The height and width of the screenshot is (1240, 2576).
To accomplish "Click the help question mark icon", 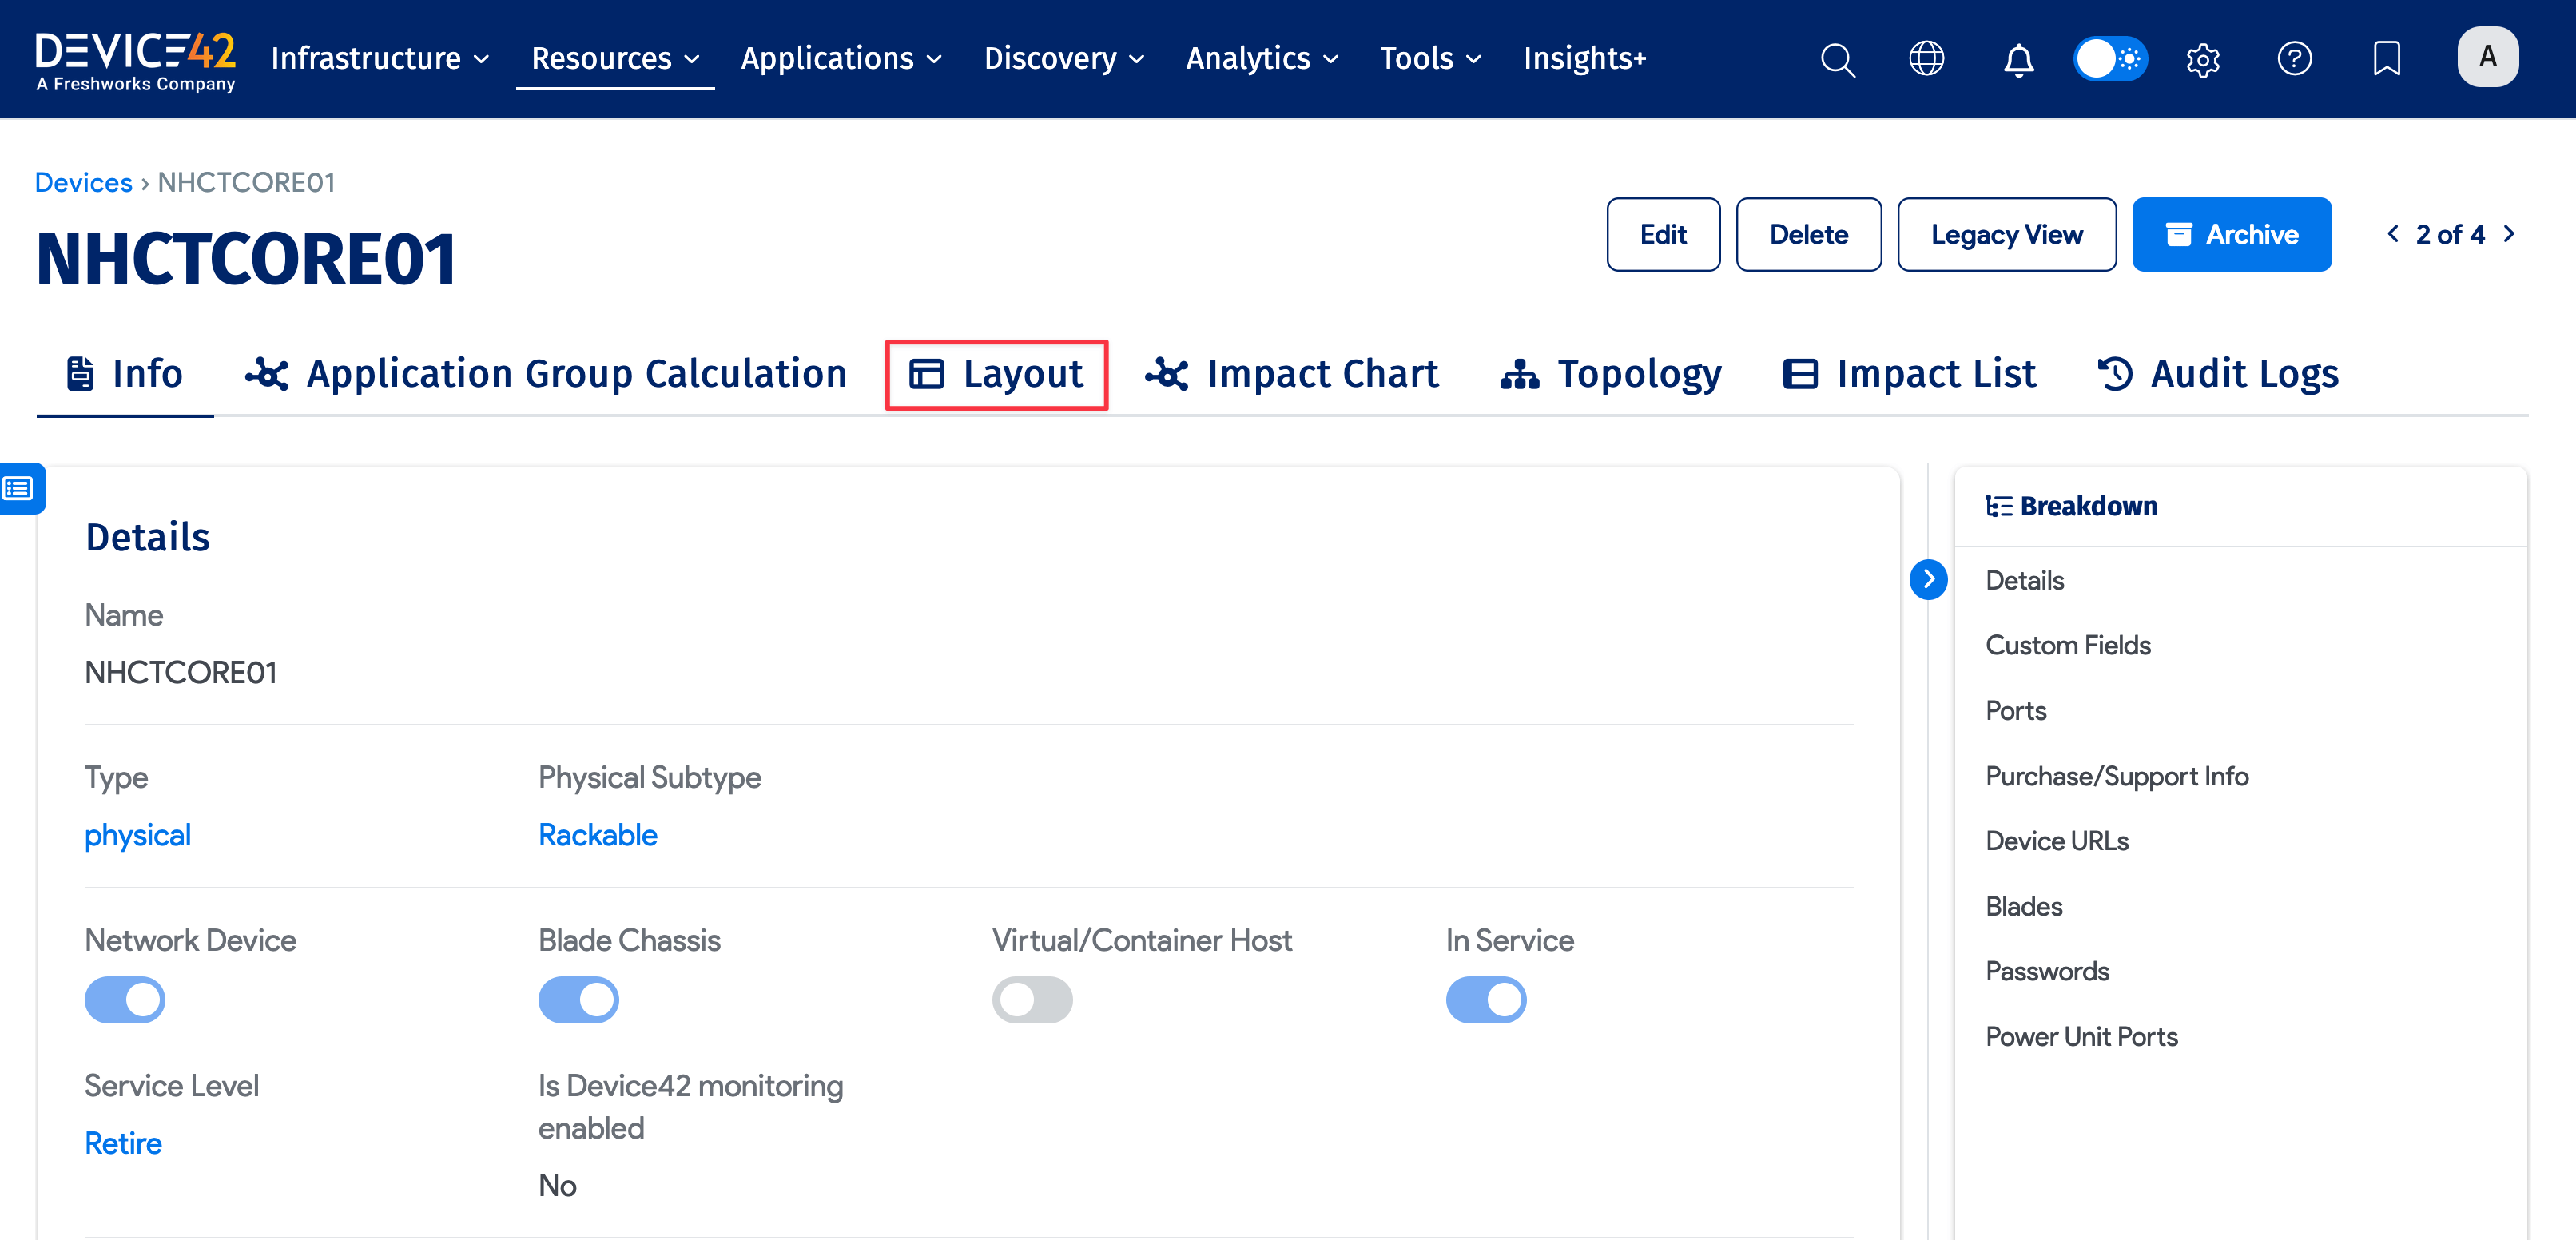I will 2294,59.
